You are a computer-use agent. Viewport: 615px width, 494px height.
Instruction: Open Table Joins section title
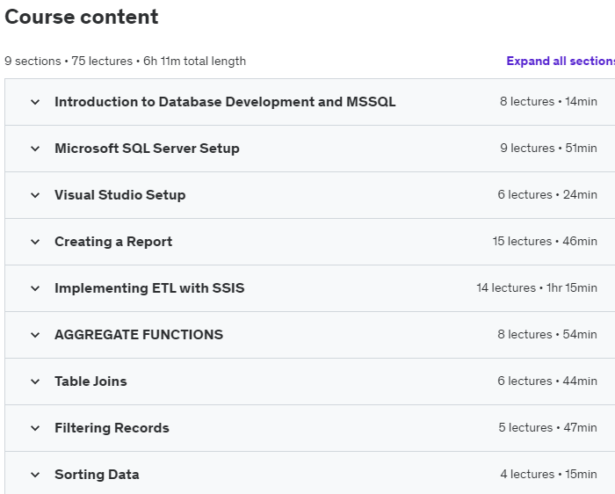click(90, 381)
